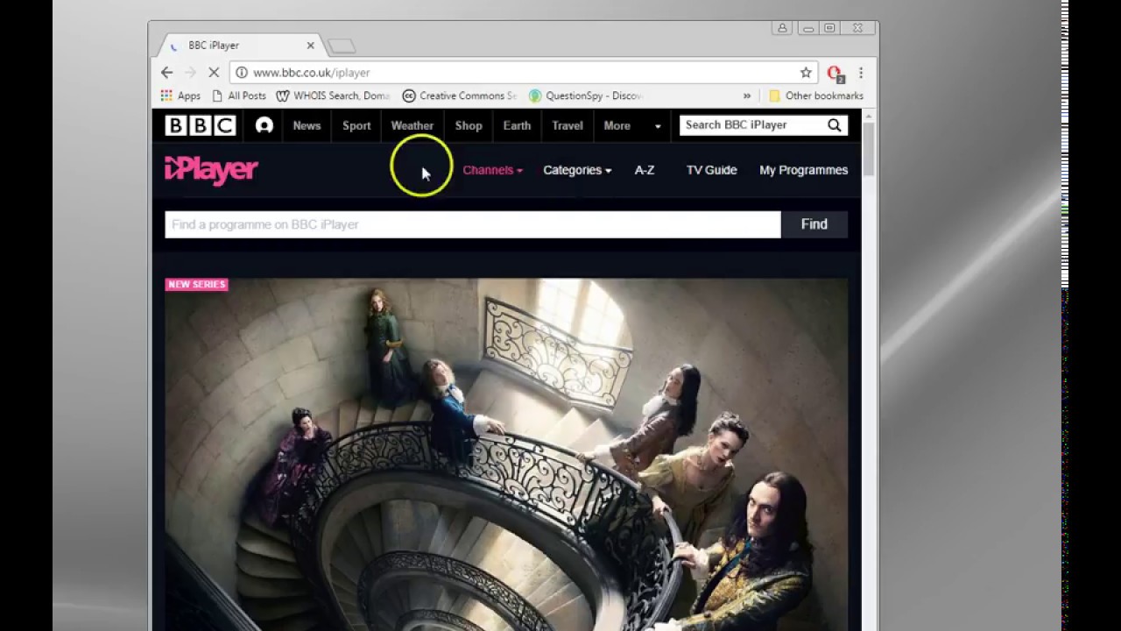The height and width of the screenshot is (631, 1121).
Task: Open the Creative Commons Search bookmark
Action: point(460,96)
